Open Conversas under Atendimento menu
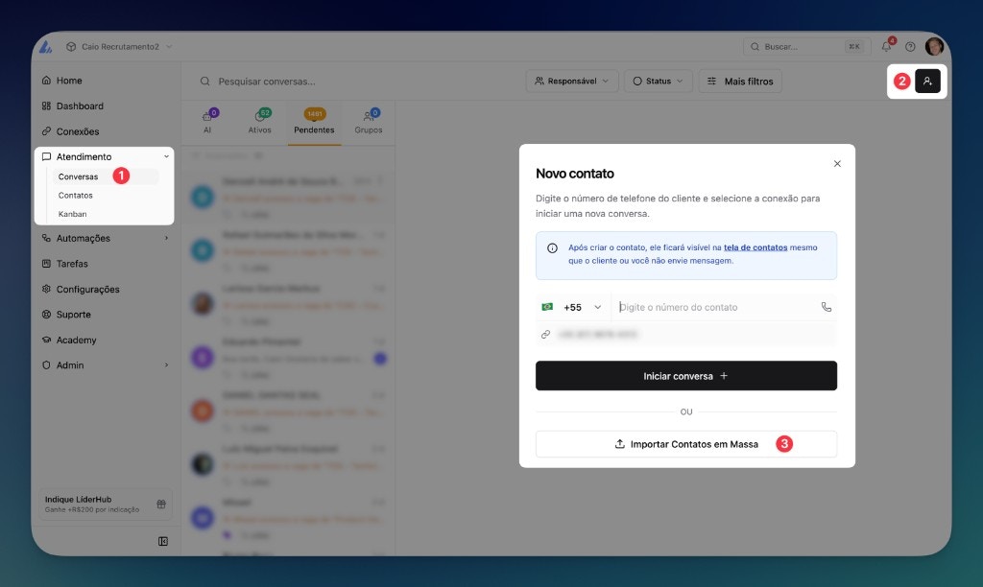 pos(77,176)
